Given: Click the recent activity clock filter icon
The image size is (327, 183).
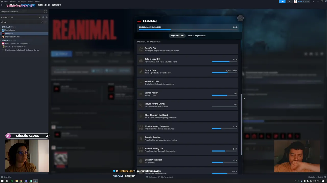Looking at the screenshot, I should point(43,17).
